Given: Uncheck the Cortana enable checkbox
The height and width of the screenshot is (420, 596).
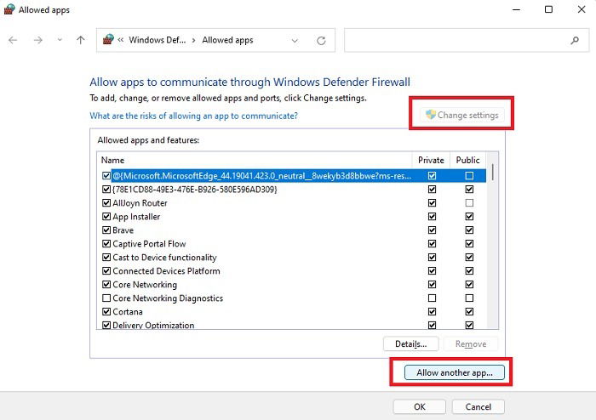Looking at the screenshot, I should pyautogui.click(x=106, y=311).
